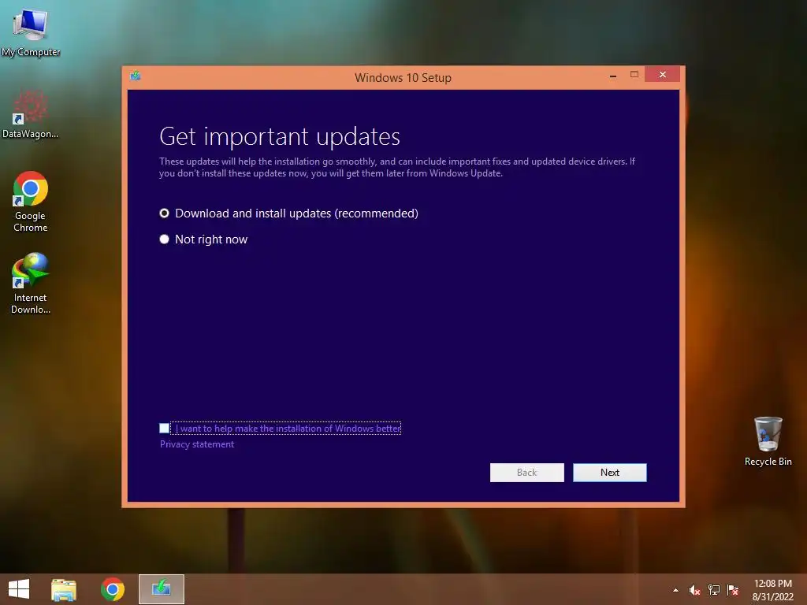Select the Recycle Bin desktop icon
Image resolution: width=807 pixels, height=605 pixels.
pos(768,441)
